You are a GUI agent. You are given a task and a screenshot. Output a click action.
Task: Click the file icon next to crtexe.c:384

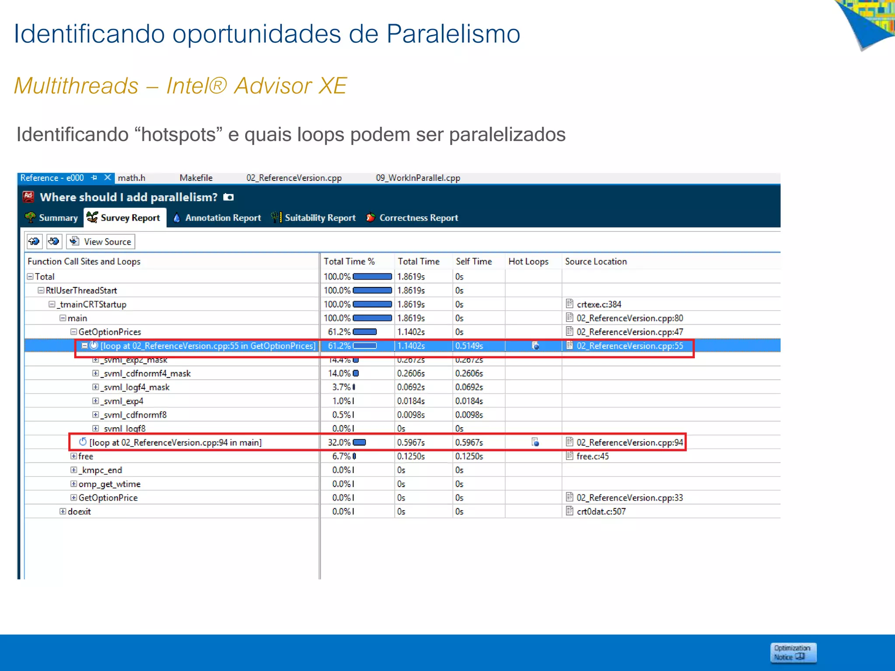[569, 304]
